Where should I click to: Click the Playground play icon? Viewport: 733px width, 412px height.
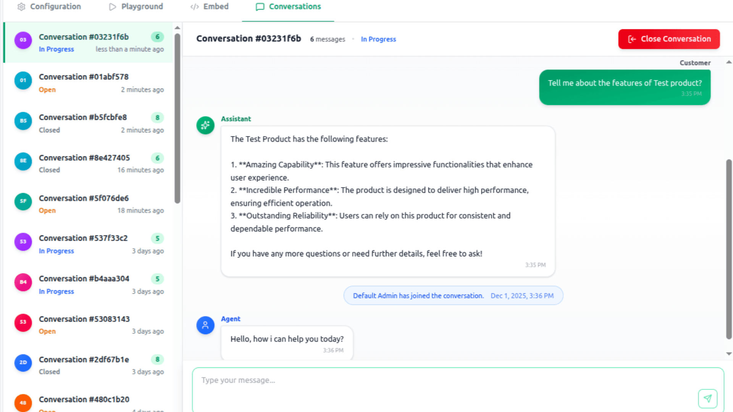click(x=112, y=6)
